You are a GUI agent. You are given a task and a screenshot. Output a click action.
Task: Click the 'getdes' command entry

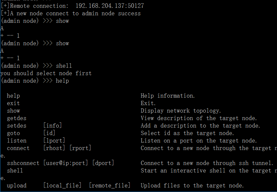tap(17, 118)
